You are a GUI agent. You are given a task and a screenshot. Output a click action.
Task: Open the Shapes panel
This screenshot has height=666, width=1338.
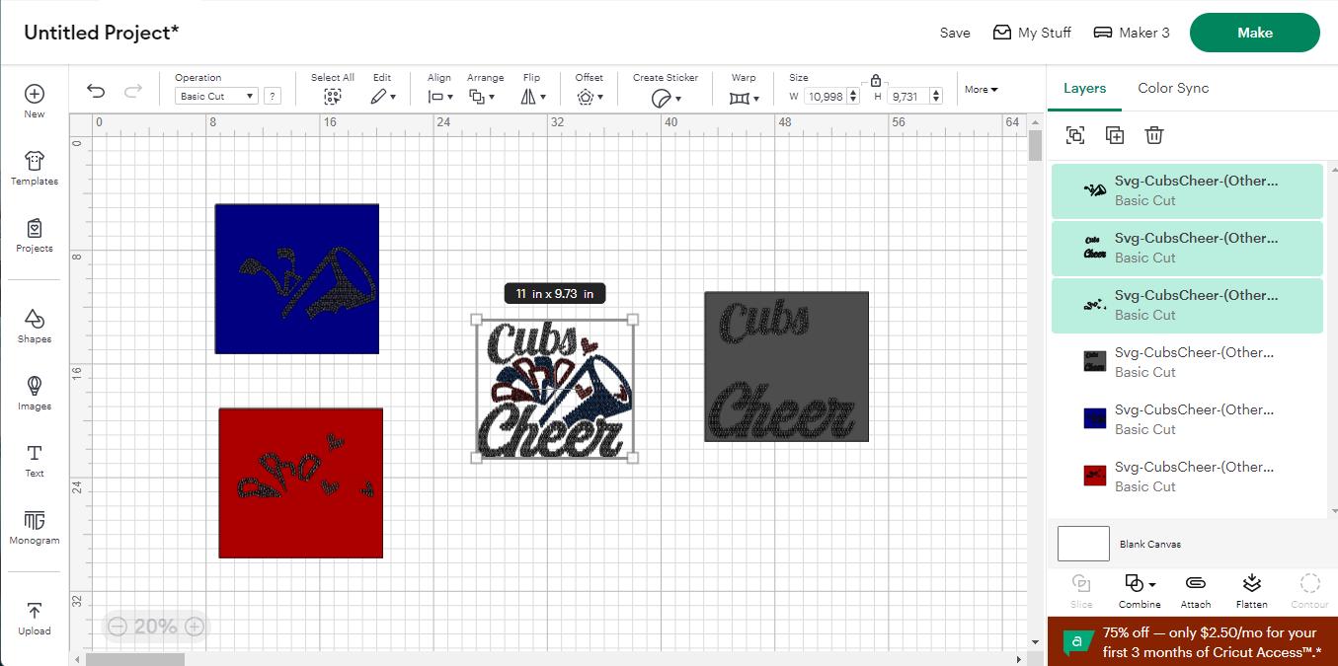[x=35, y=327]
